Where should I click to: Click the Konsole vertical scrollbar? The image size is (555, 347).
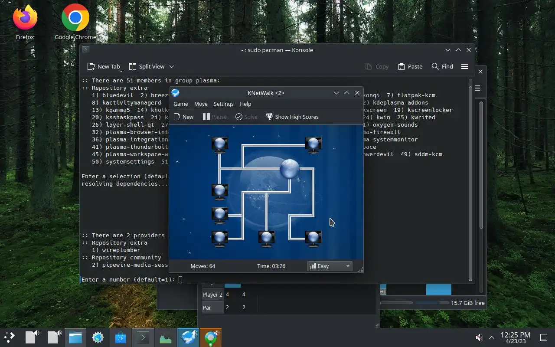point(470,180)
